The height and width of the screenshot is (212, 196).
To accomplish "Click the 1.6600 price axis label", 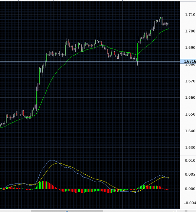I will (191, 97).
